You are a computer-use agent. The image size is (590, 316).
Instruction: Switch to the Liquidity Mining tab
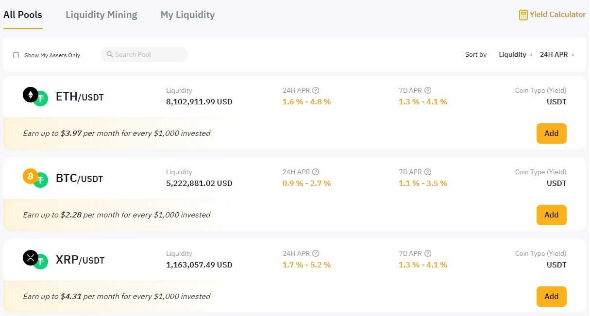tap(101, 15)
